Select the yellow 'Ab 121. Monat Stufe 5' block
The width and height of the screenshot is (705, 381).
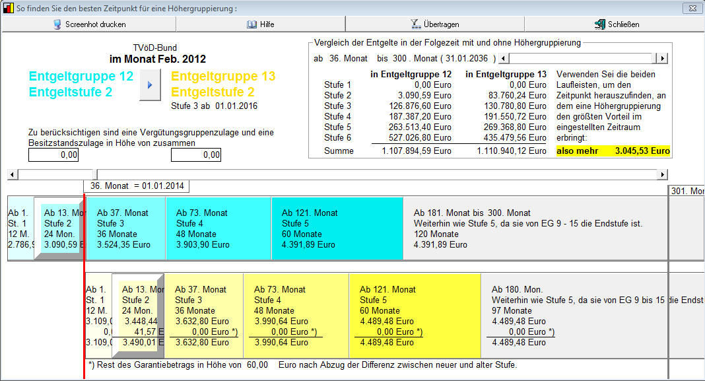(x=415, y=316)
